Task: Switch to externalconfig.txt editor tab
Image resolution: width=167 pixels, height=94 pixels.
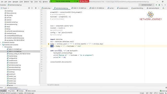Action: pyautogui.click(x=154, y=8)
